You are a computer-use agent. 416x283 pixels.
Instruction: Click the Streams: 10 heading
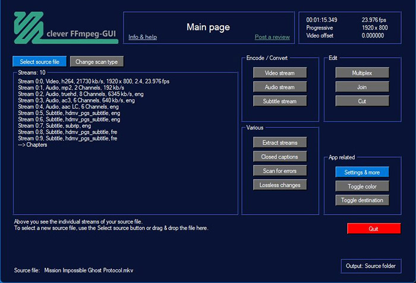[x=31, y=73]
